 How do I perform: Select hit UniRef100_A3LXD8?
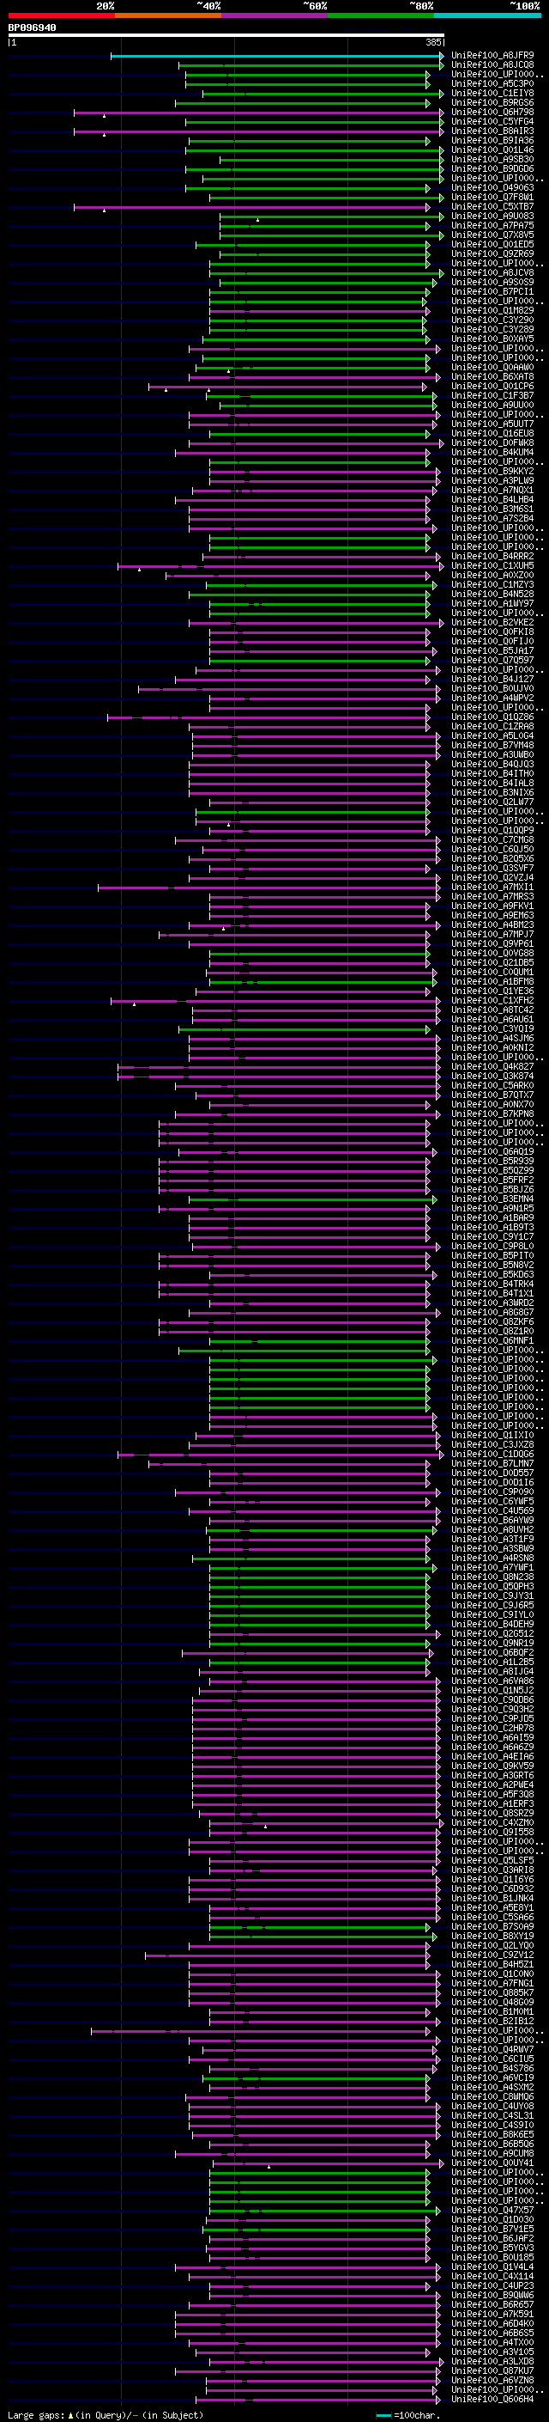[492, 2361]
